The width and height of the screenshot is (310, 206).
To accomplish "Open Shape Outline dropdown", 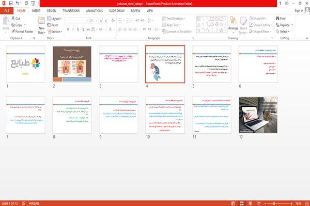I will (260, 25).
